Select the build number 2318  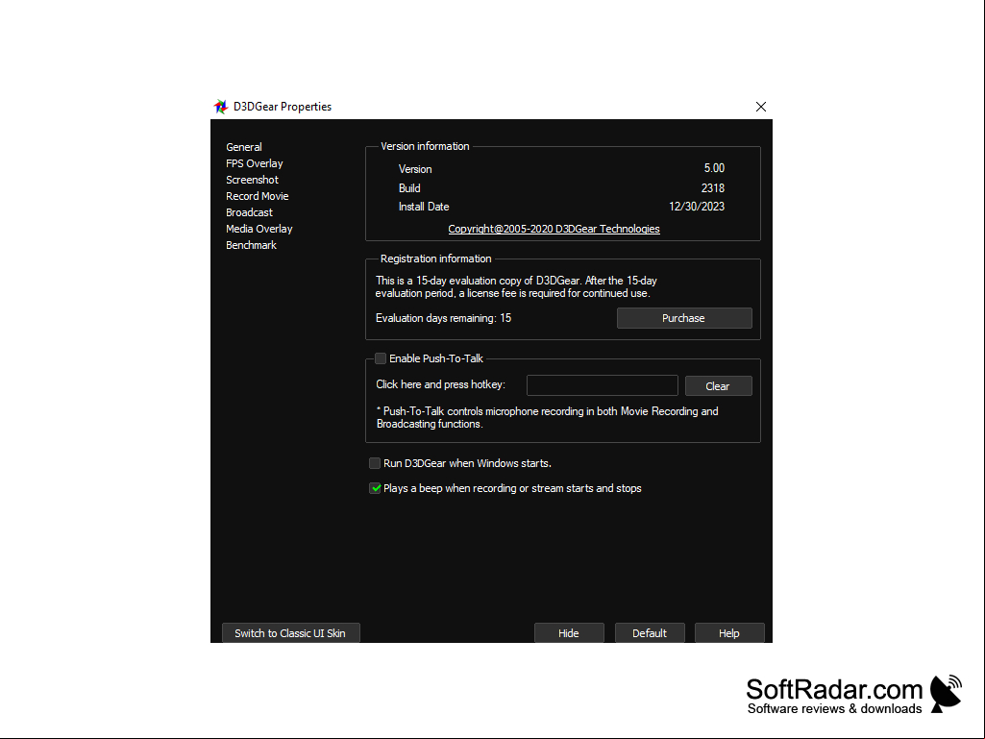pos(713,188)
